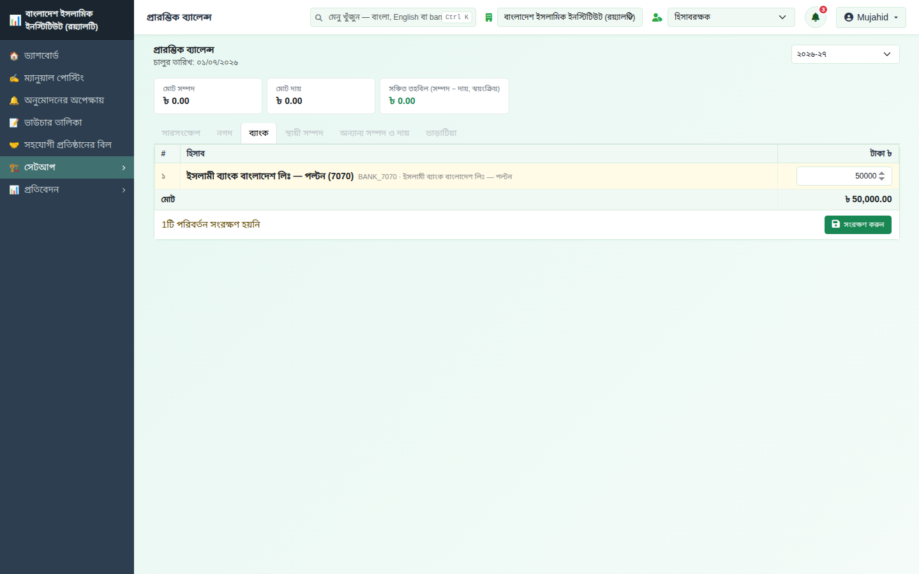Image resolution: width=919 pixels, height=574 pixels.
Task: Click the house icon beside ড্যাশবোর্ড
Action: [14, 56]
